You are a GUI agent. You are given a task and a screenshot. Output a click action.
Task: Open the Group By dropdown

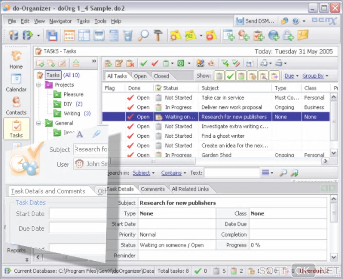coord(315,76)
